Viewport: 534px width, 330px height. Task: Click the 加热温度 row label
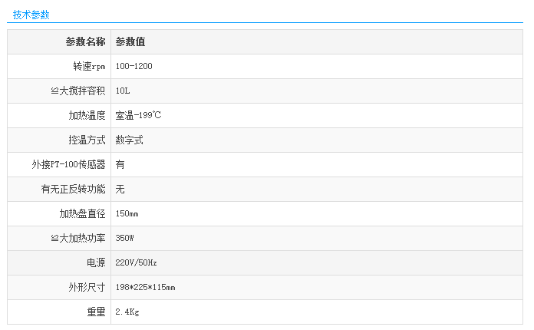[x=87, y=116]
